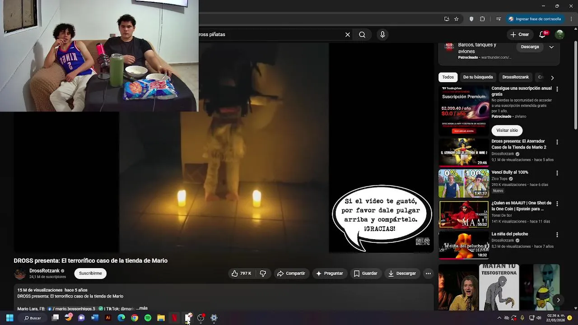The height and width of the screenshot is (325, 578).
Task: Click Ingresar frase de contraseña button
Action: (x=535, y=19)
